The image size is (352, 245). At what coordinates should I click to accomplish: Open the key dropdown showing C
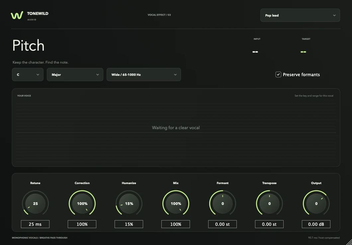tap(28, 74)
